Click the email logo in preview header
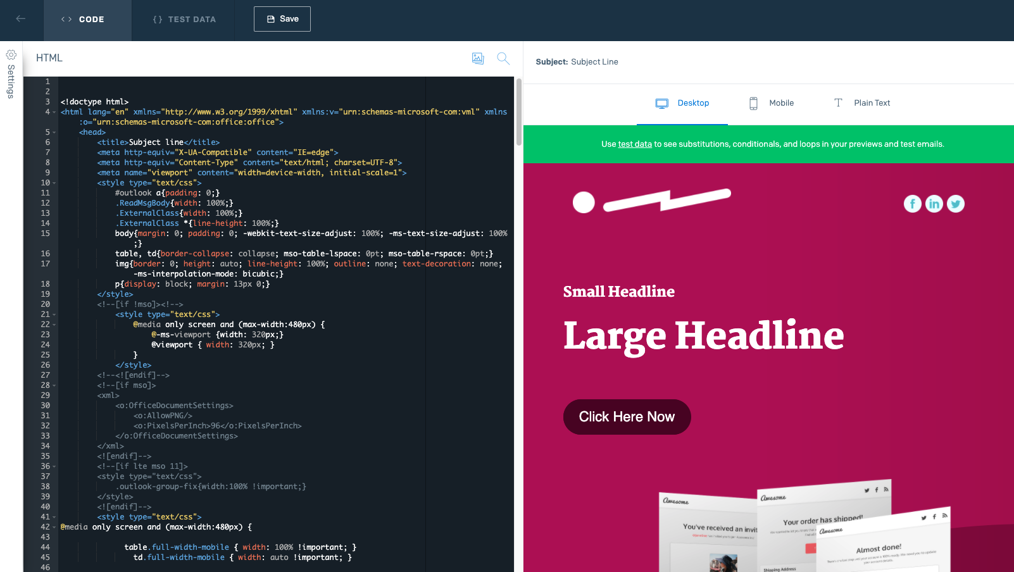This screenshot has width=1014, height=572. 652,201
